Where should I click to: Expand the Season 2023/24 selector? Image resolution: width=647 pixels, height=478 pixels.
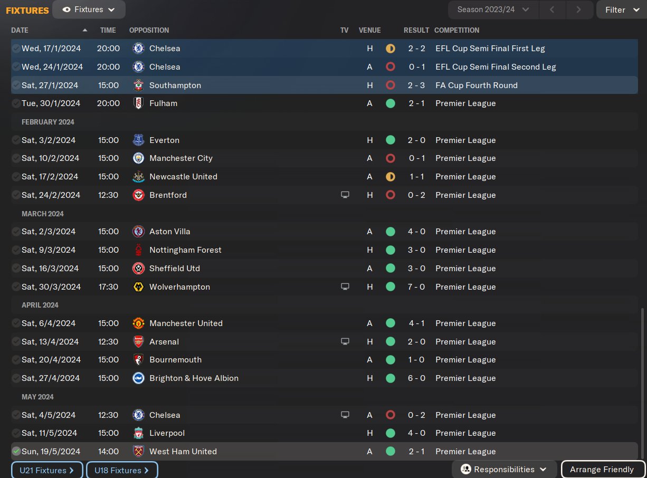click(493, 9)
